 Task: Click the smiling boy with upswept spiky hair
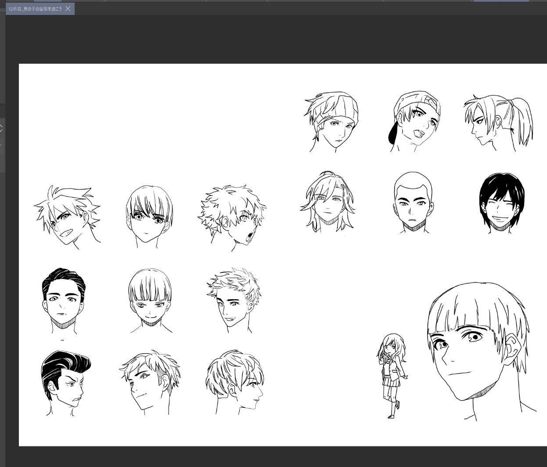[x=233, y=300]
